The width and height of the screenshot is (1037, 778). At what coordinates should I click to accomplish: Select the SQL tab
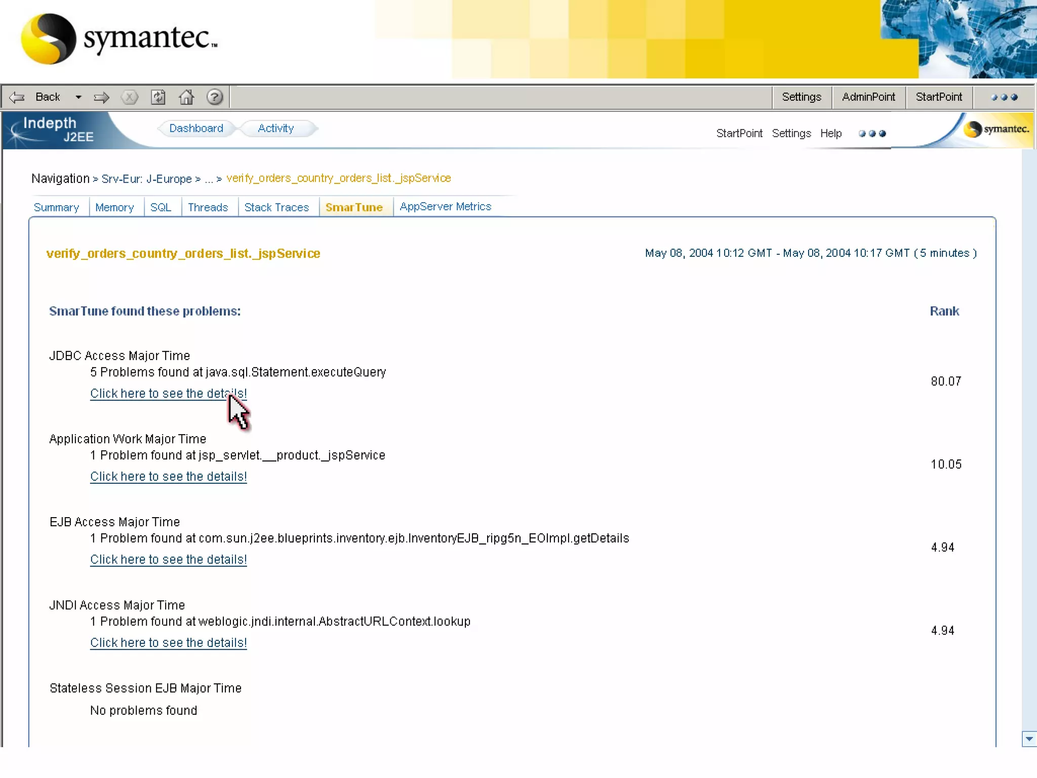(161, 208)
